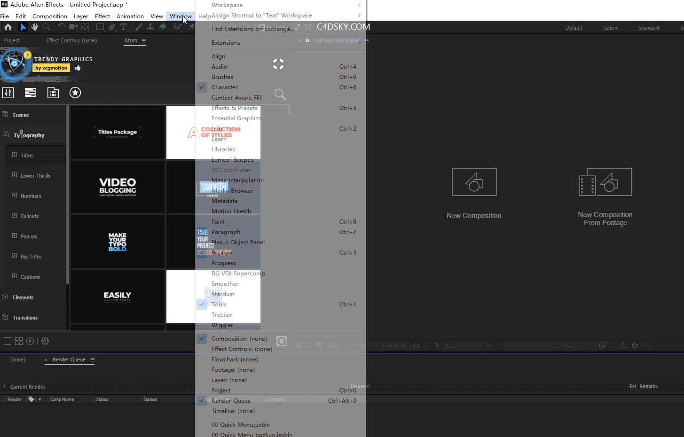The height and width of the screenshot is (437, 684).
Task: Select the Selection arrow tool
Action: (23, 27)
